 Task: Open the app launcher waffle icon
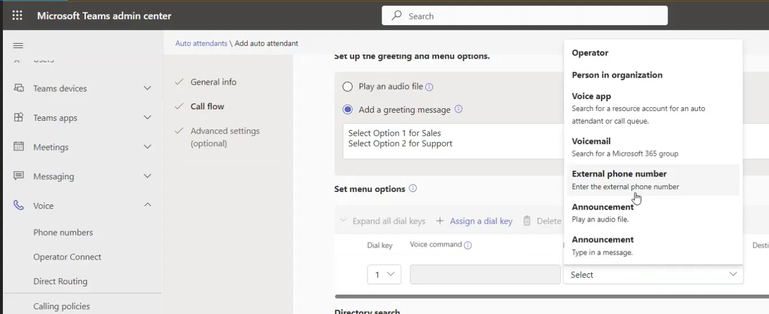point(17,16)
